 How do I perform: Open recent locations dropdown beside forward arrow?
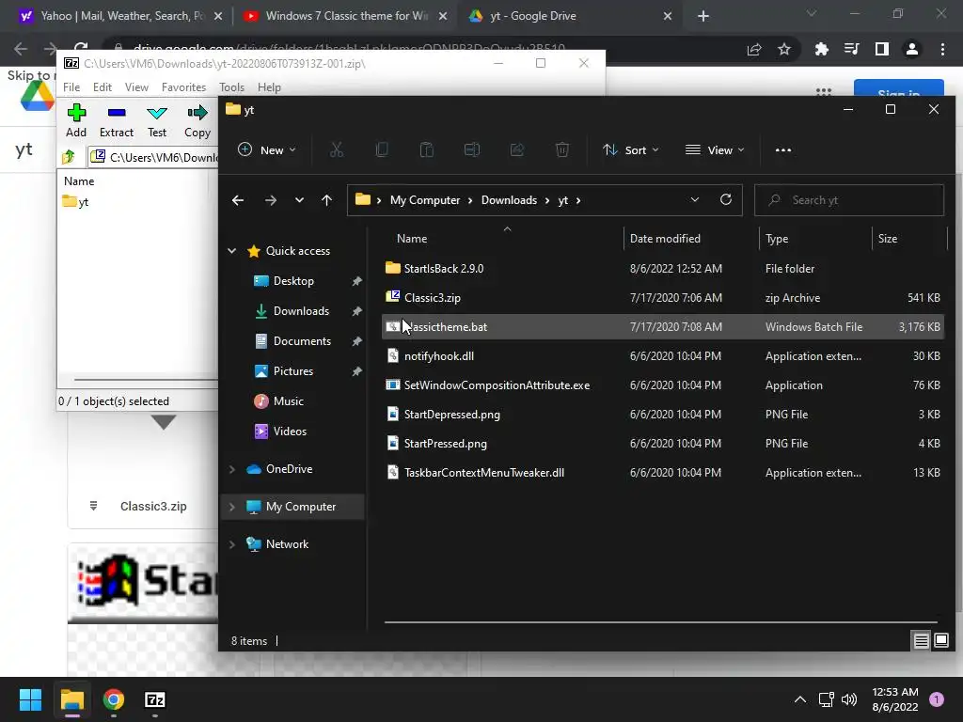[x=299, y=200]
